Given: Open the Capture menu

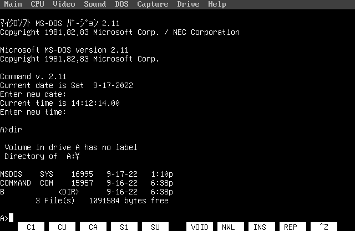Looking at the screenshot, I should tap(153, 4).
